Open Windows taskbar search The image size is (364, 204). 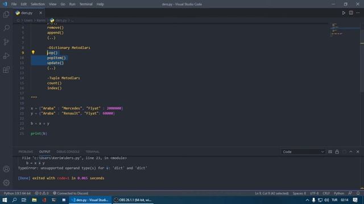click(14, 200)
